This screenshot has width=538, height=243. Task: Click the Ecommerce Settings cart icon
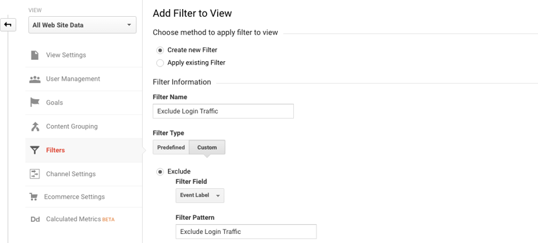pyautogui.click(x=34, y=197)
